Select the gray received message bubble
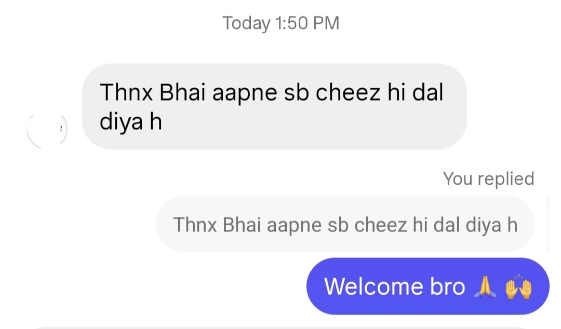Viewport: 561px width, 329px height. 274,106
